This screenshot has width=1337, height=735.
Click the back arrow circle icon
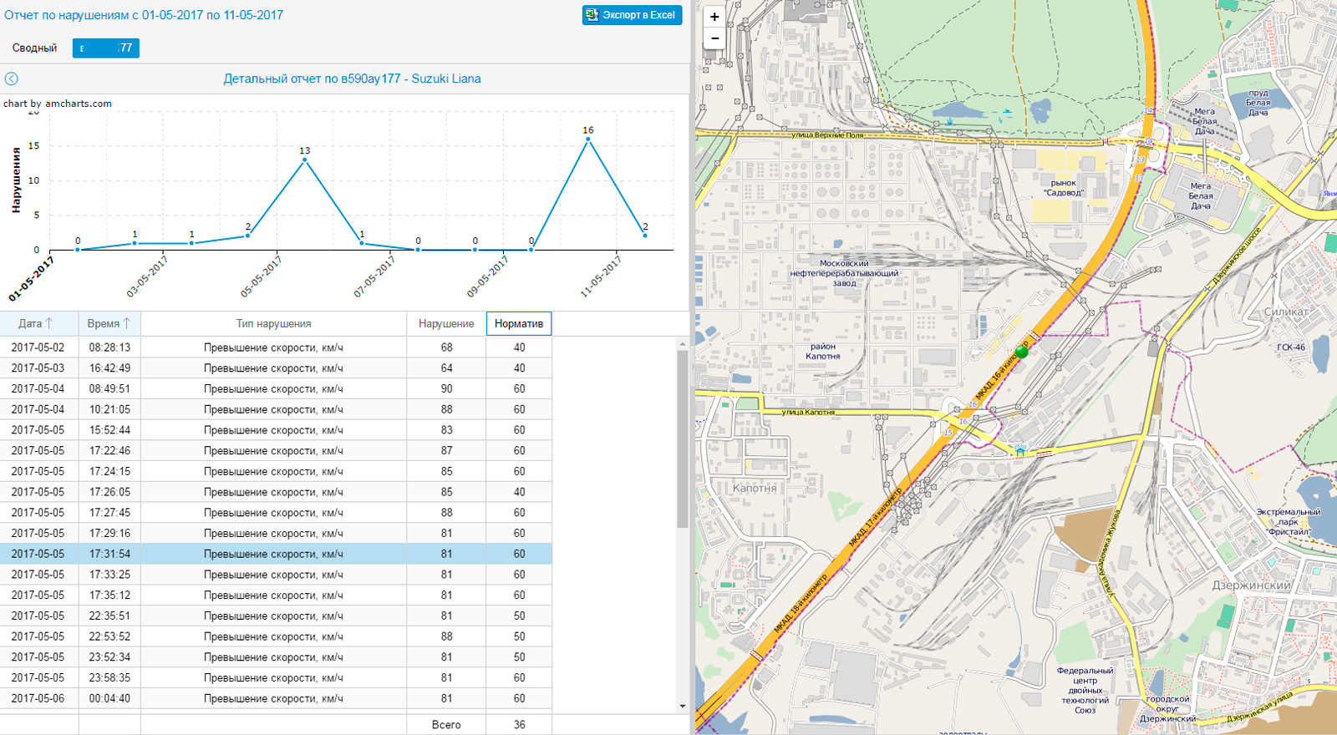tap(11, 79)
